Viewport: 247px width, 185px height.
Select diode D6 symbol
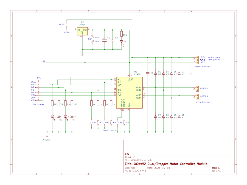[171, 73]
